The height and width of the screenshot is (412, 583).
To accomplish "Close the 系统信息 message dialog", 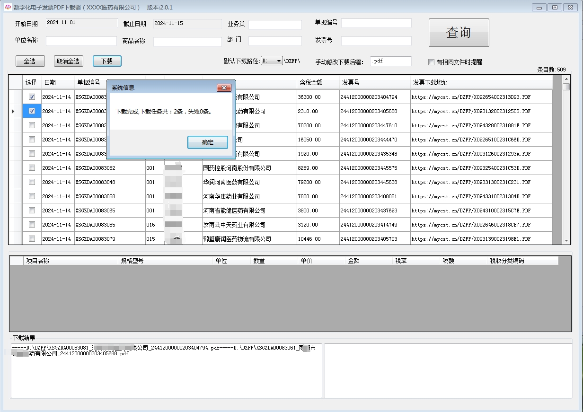I will (x=224, y=87).
